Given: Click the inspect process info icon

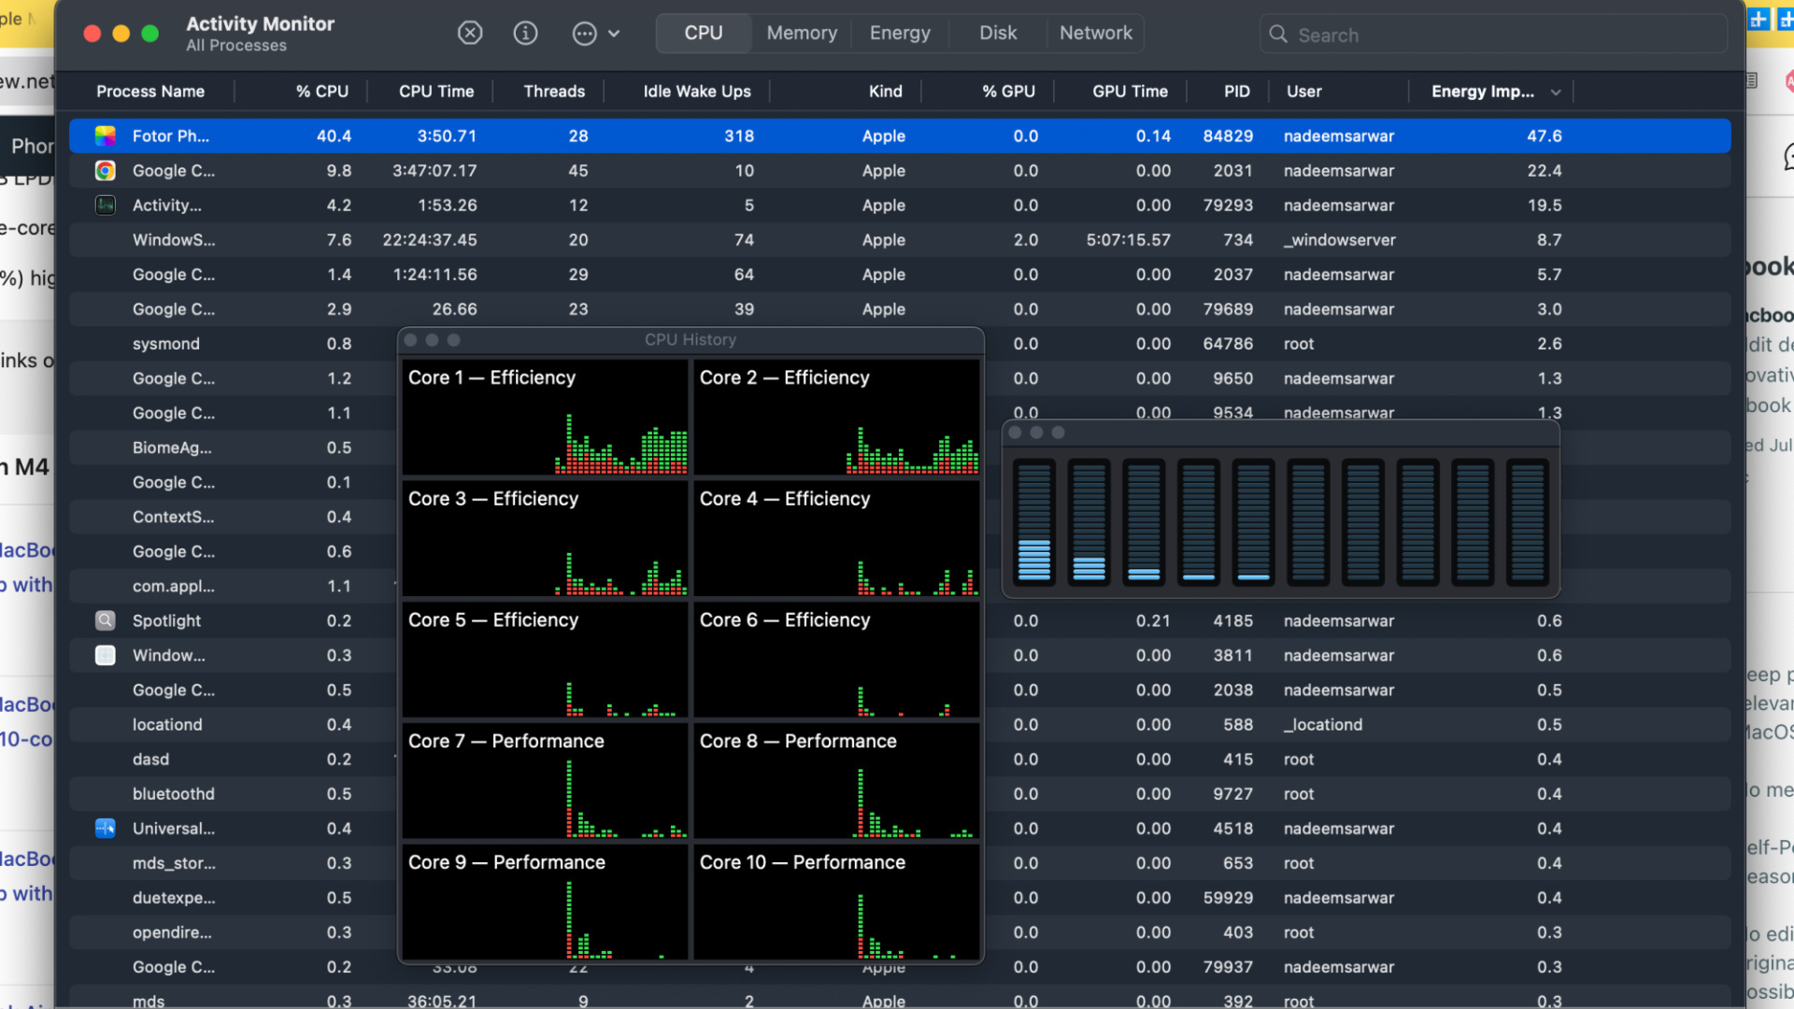Looking at the screenshot, I should 525,34.
